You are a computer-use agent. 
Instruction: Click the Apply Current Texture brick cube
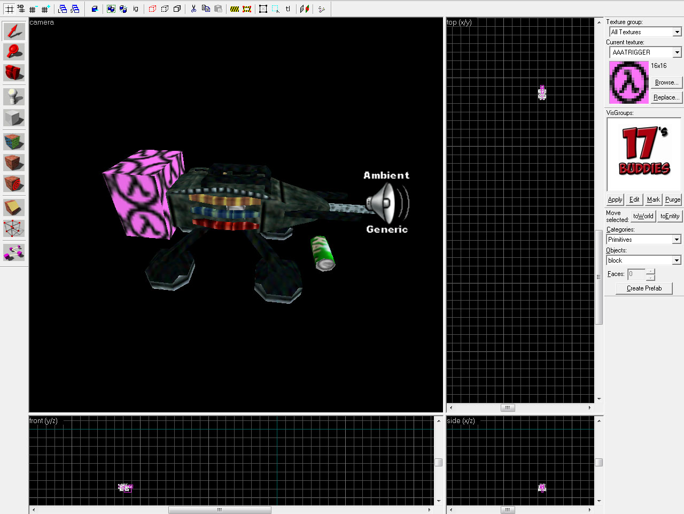(x=14, y=163)
